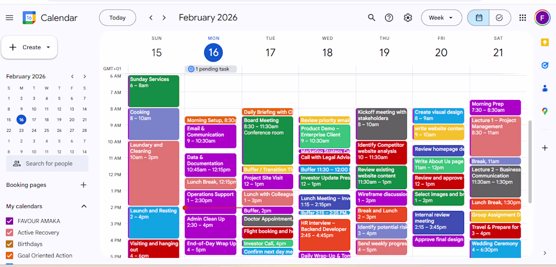Switch to tasks view toggle icon
Screen dimensions: 556x267
[499, 18]
